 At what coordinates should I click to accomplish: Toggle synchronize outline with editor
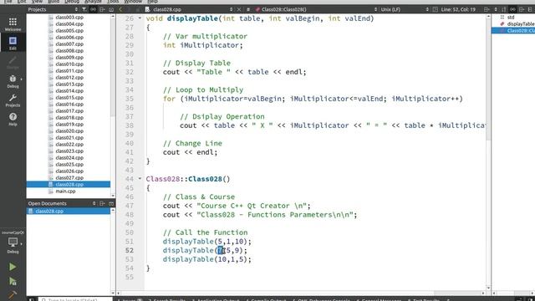[512, 9]
